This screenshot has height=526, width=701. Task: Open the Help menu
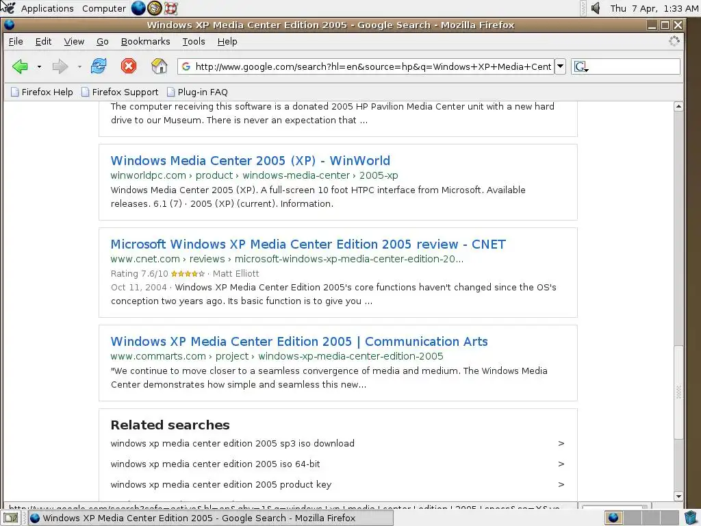(x=227, y=42)
